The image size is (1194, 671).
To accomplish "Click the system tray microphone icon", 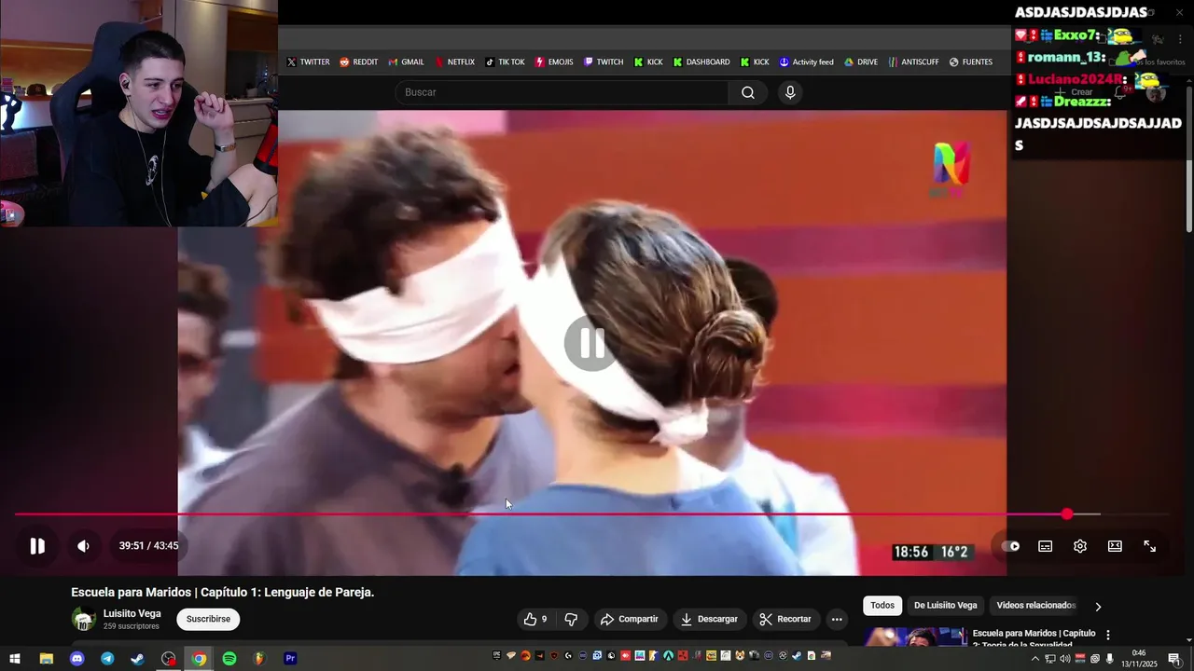I will pos(1109,659).
